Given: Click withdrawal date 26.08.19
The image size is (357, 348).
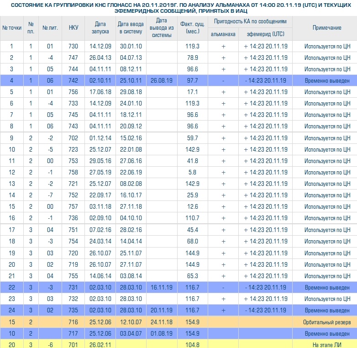Looking at the screenshot, I should tap(162, 81).
